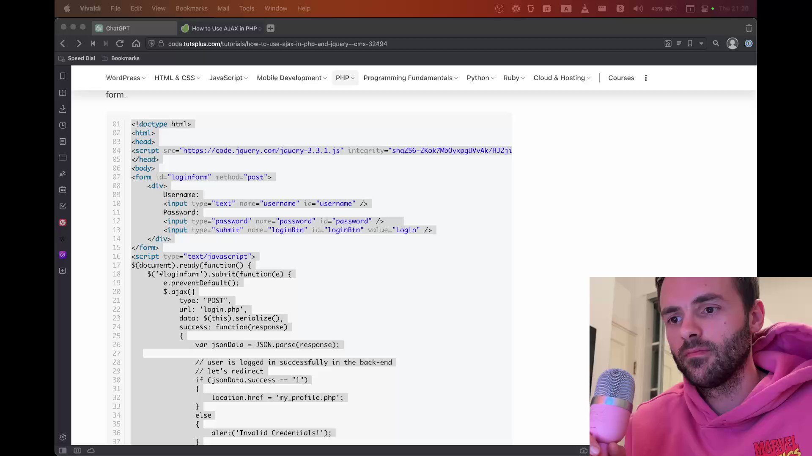Open the Vivaldi web panel
Image resolution: width=812 pixels, height=456 pixels.
[x=63, y=223]
